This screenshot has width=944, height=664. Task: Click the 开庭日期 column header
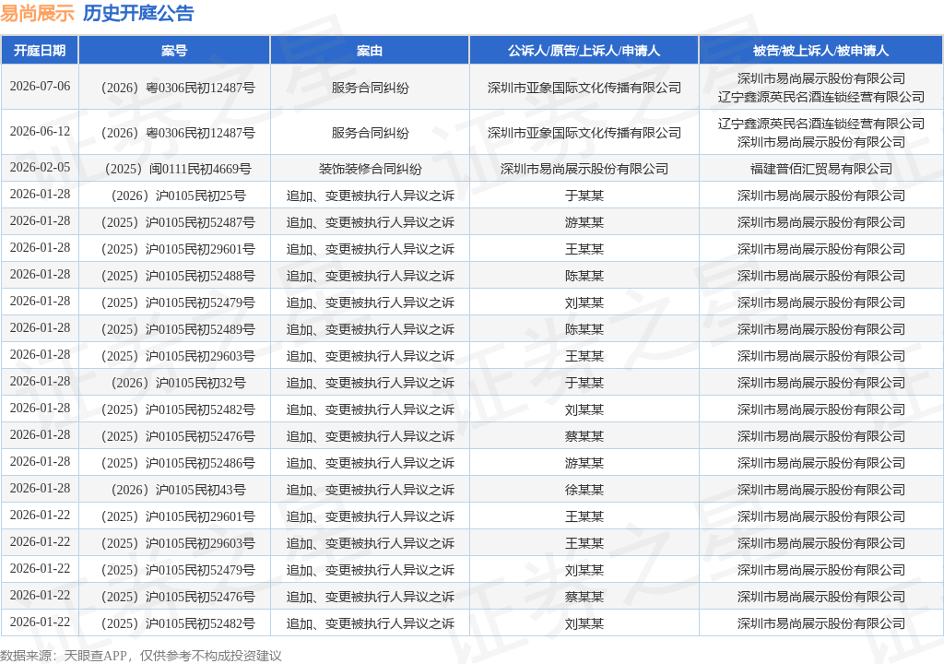click(x=40, y=51)
